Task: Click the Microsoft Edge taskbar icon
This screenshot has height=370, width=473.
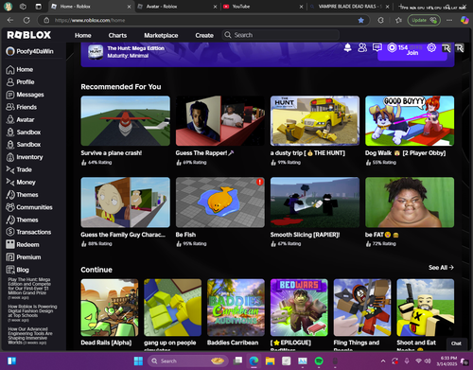Action: pyautogui.click(x=254, y=361)
